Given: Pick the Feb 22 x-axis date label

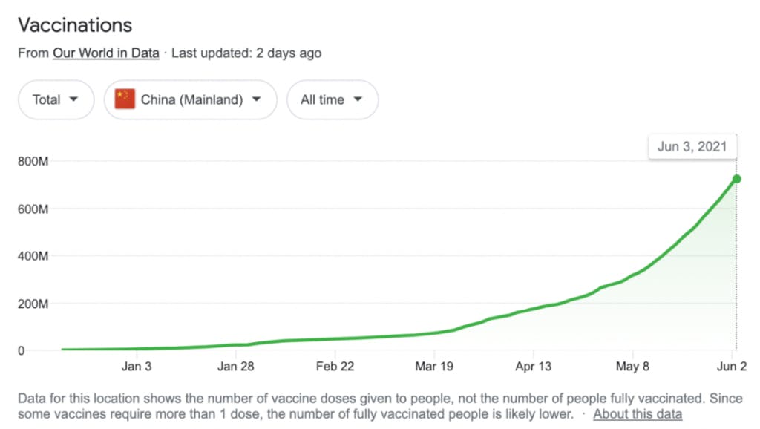Looking at the screenshot, I should 335,366.
